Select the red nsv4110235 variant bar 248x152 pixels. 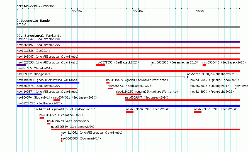[128, 94]
